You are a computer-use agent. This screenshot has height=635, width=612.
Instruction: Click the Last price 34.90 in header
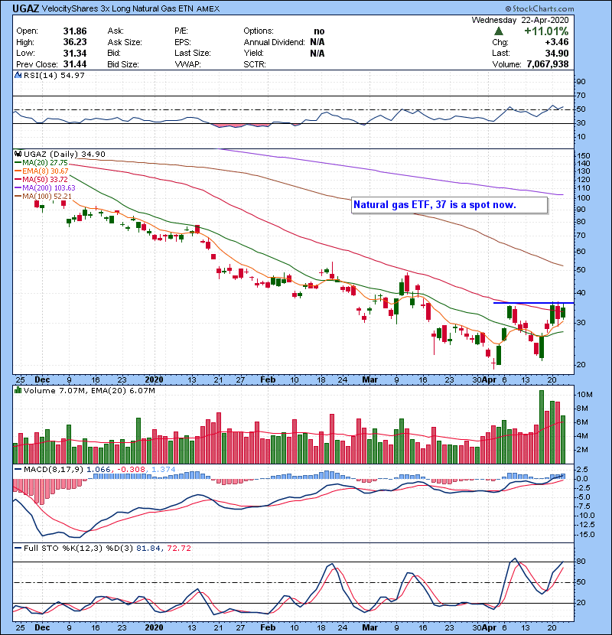point(557,53)
